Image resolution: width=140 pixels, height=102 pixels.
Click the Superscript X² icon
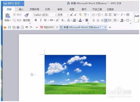click(58, 20)
